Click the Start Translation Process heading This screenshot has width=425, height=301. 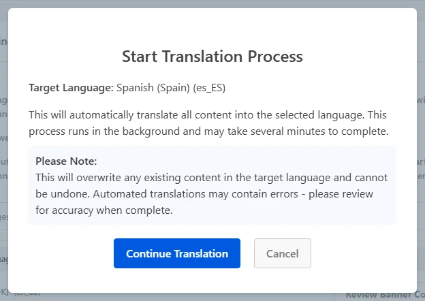point(212,57)
